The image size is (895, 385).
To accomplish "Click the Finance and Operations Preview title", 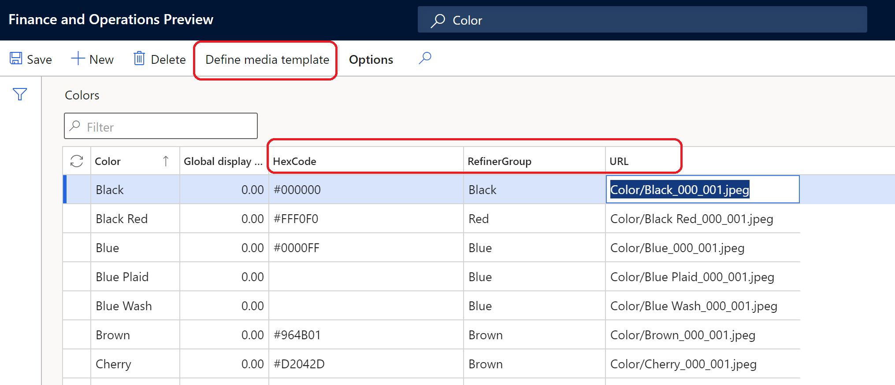I will [111, 20].
